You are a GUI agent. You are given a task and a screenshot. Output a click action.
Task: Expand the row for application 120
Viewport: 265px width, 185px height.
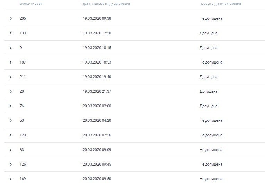pos(11,135)
